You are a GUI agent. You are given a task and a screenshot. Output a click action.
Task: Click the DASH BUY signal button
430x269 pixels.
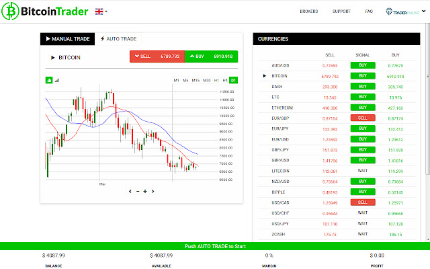click(363, 87)
